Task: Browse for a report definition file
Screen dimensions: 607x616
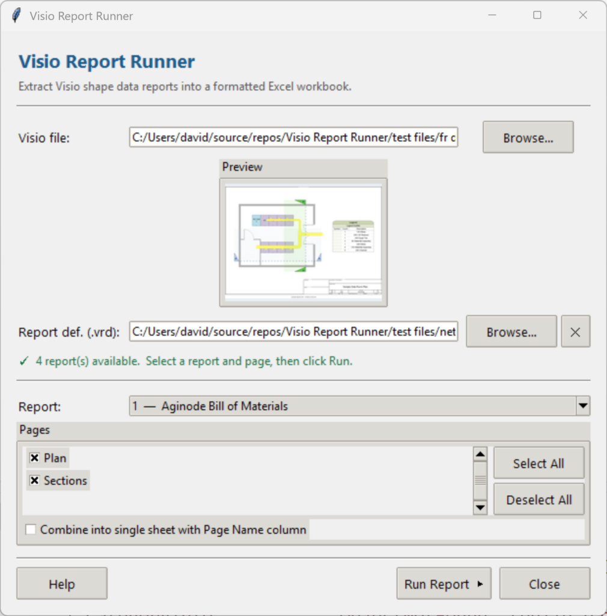Action: point(511,331)
